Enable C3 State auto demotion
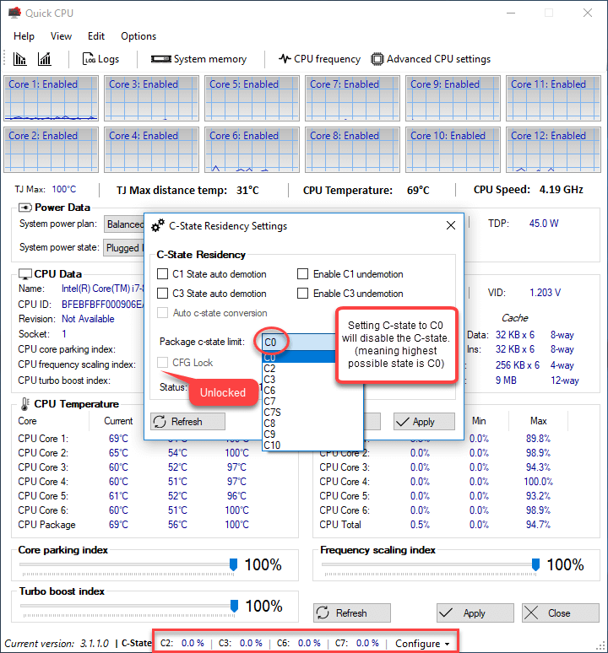 click(162, 294)
